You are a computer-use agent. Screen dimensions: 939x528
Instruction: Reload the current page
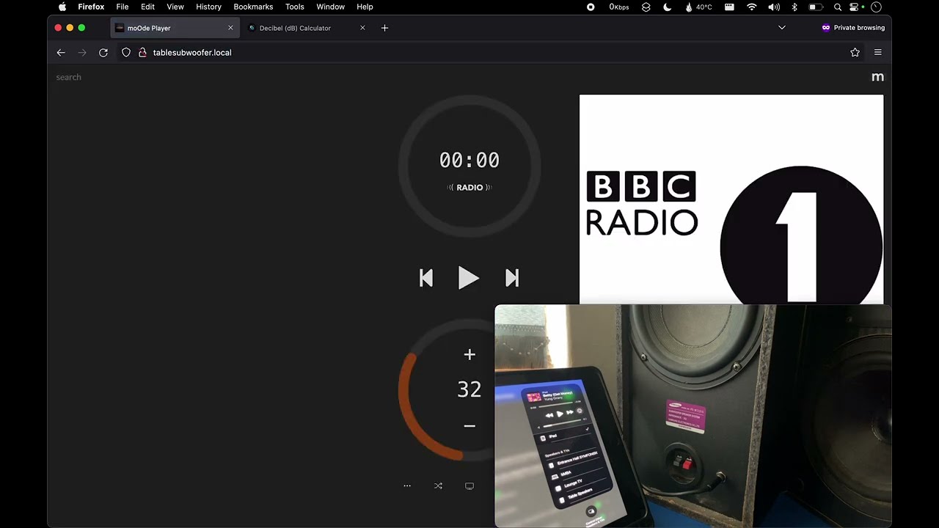(103, 53)
